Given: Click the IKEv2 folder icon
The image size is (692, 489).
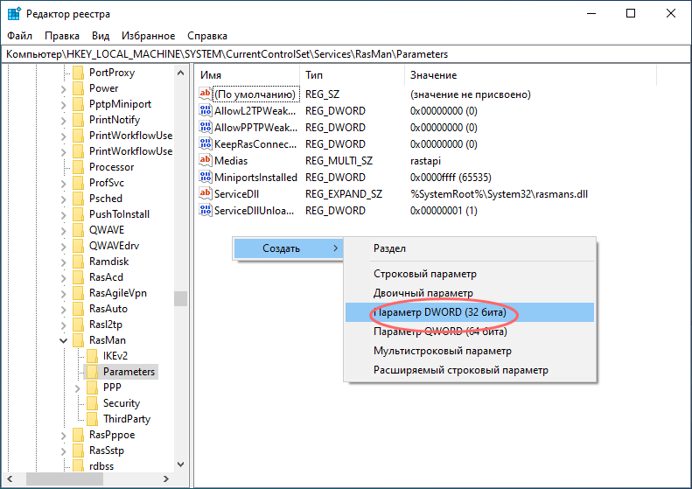Looking at the screenshot, I should (92, 356).
